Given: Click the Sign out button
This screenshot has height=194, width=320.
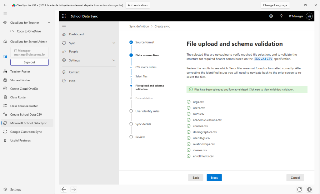Looking at the screenshot, I should 29,62.
